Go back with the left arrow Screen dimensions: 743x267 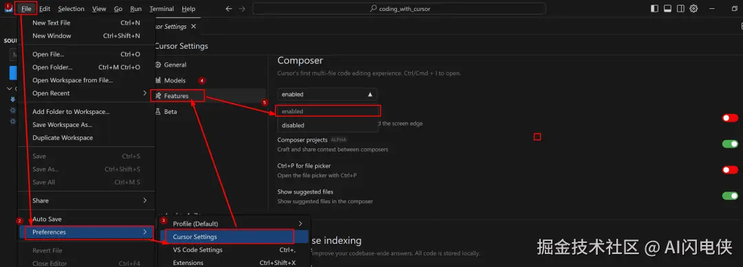tap(229, 8)
